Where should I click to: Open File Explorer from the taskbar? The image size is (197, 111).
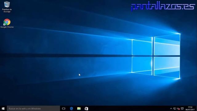(79, 109)
